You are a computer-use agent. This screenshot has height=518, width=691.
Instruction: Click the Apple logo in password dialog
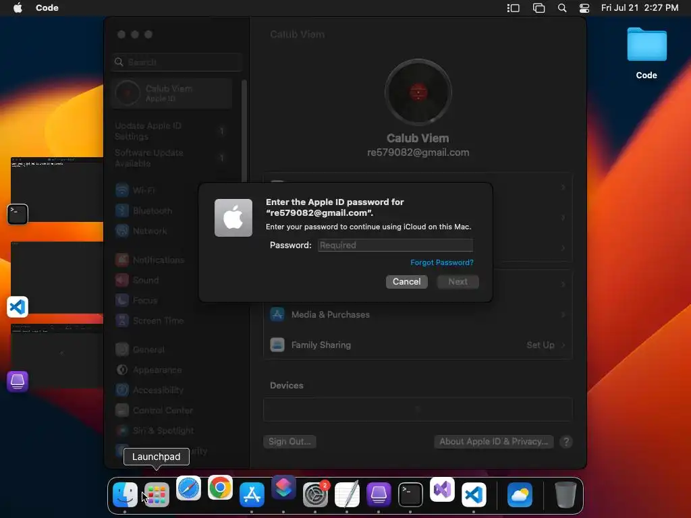(x=233, y=218)
